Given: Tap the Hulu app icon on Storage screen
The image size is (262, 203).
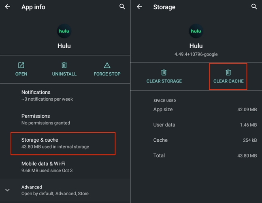Looking at the screenshot, I should click(x=196, y=31).
